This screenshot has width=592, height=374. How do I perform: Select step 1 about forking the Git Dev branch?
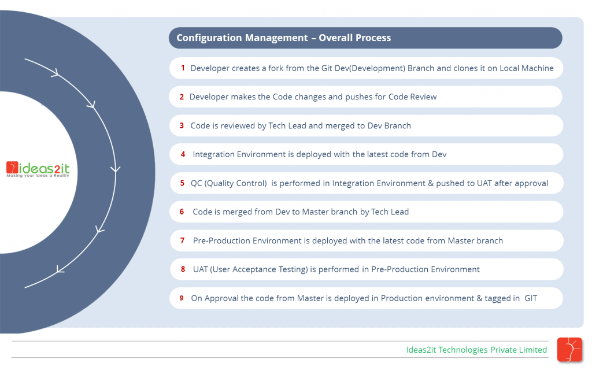pos(367,68)
